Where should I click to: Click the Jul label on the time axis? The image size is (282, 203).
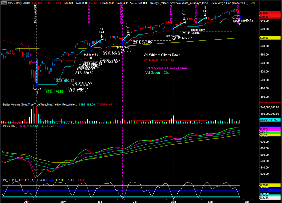point(135,201)
